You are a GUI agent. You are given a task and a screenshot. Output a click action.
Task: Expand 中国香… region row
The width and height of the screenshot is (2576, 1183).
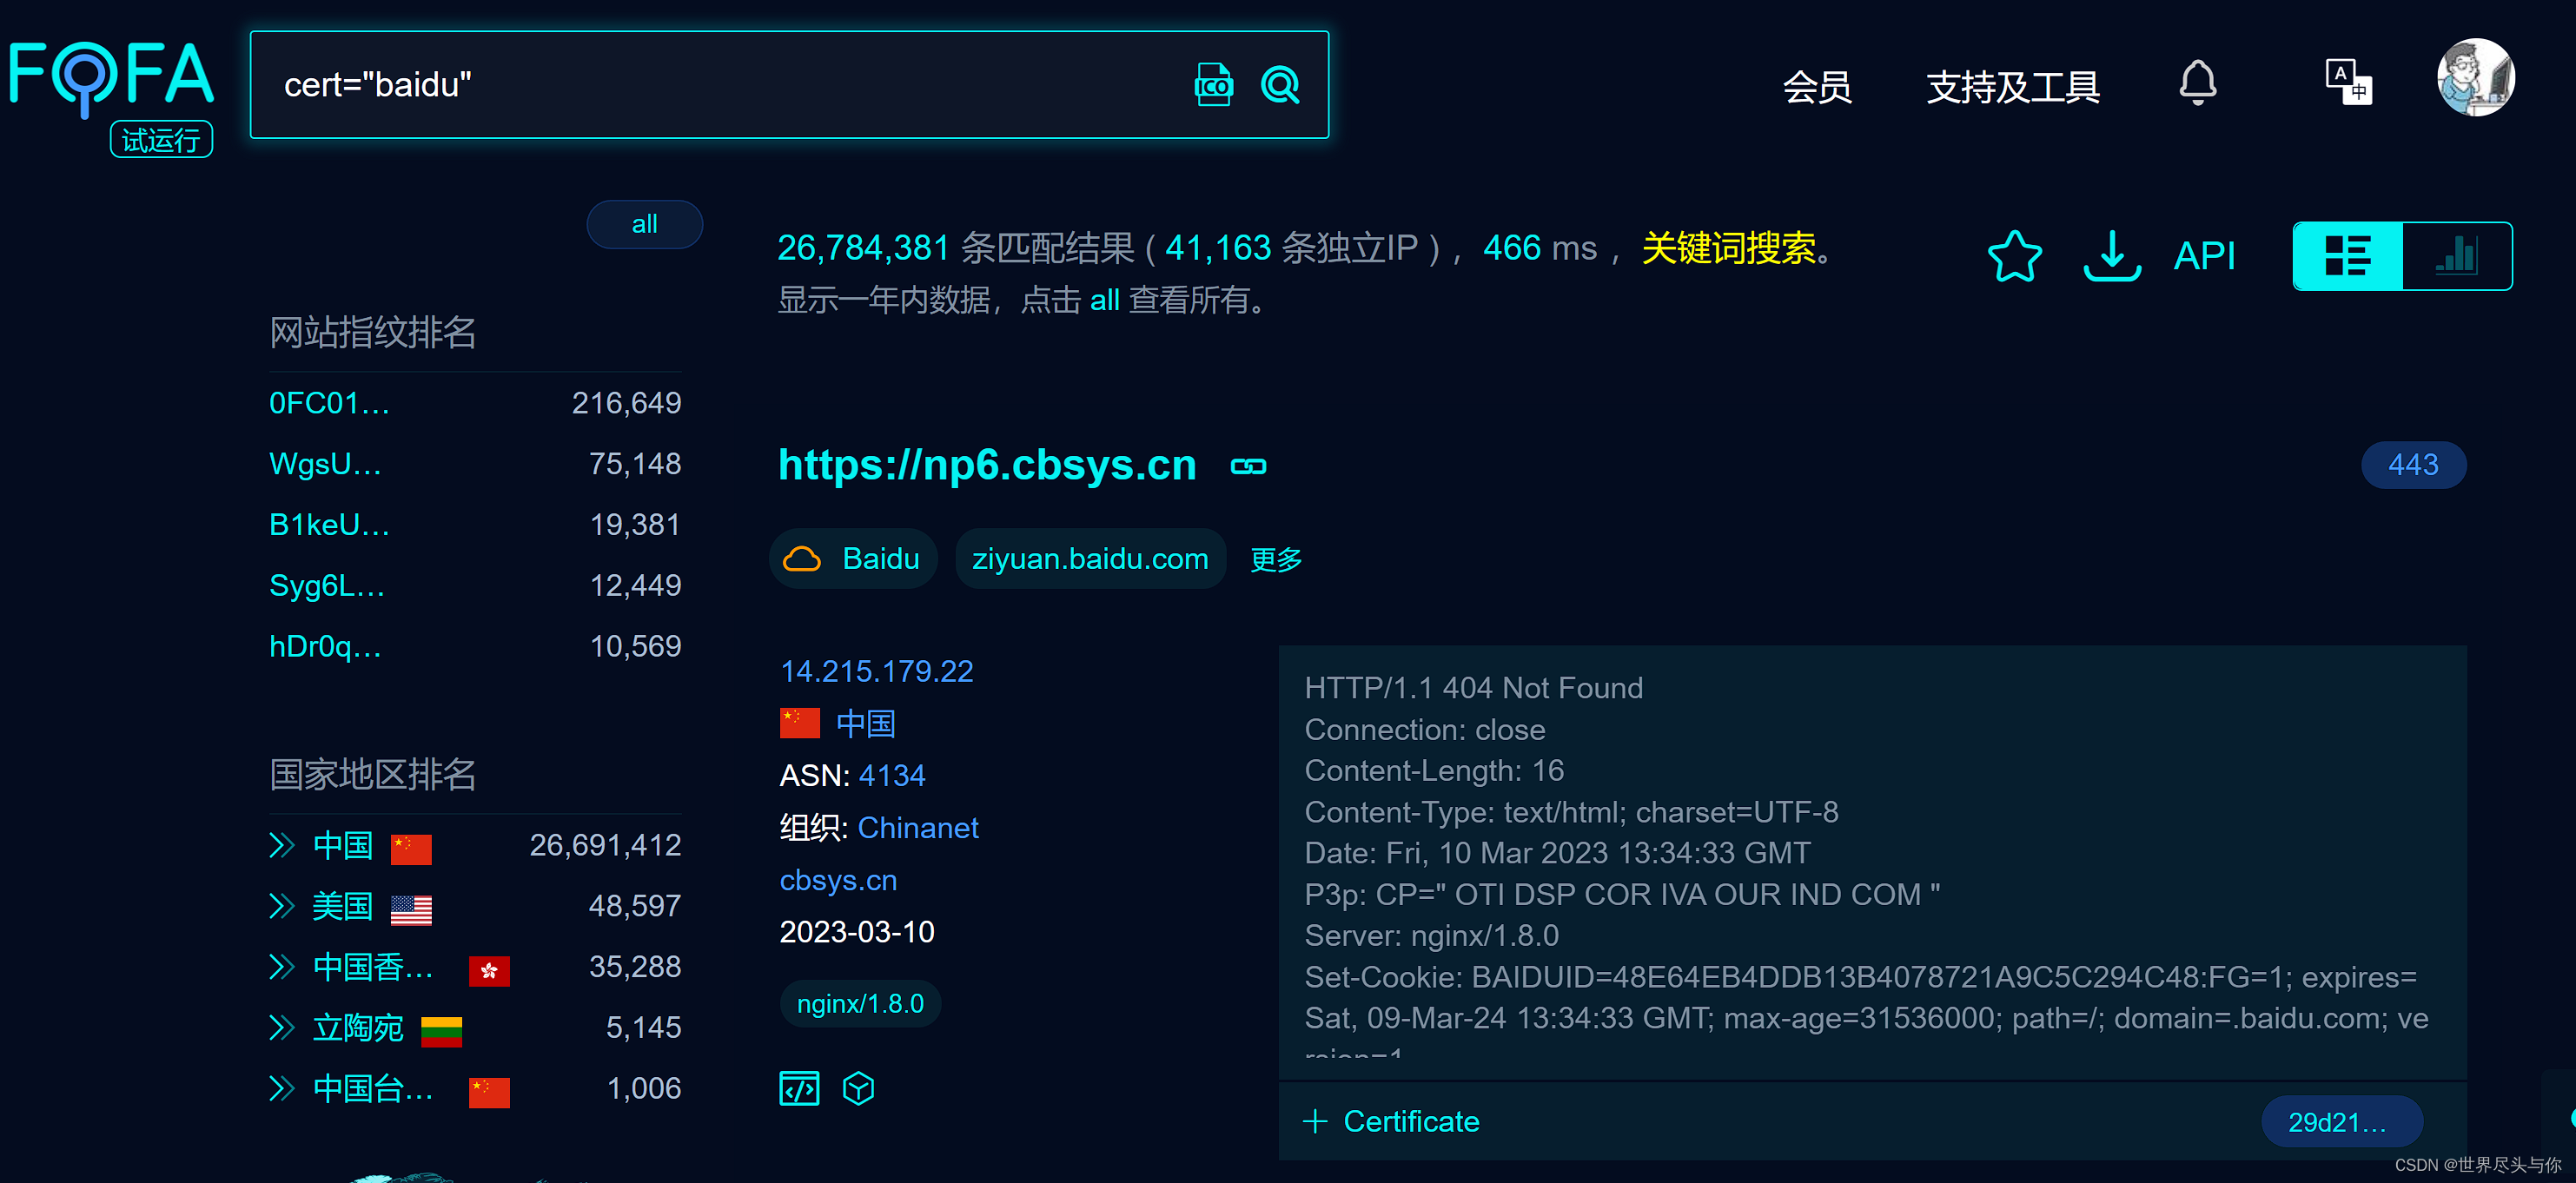pyautogui.click(x=282, y=967)
